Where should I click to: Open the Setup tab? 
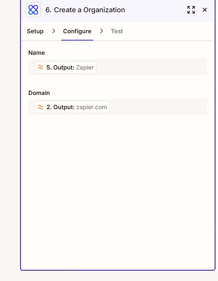click(x=35, y=31)
